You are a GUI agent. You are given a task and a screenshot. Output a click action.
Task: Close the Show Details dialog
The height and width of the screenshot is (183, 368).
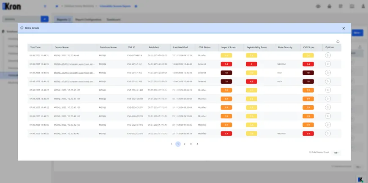pyautogui.click(x=343, y=28)
